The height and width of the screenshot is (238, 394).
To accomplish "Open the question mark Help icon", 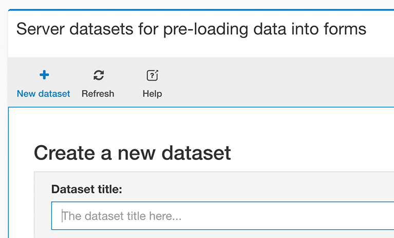I will 152,75.
